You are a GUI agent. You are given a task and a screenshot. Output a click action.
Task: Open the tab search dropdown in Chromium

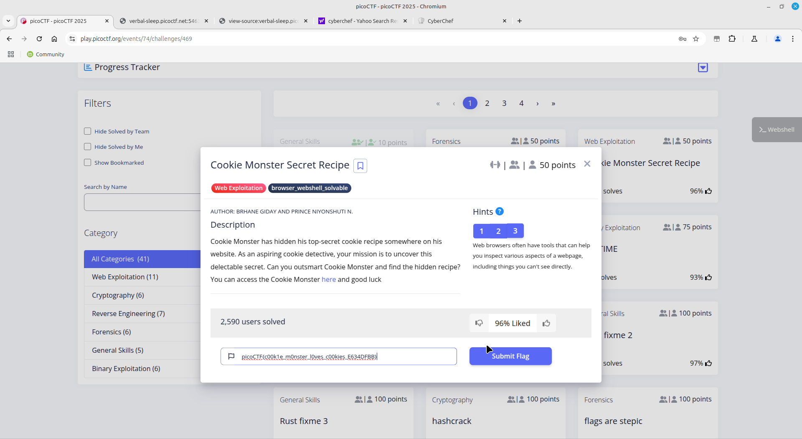8,21
